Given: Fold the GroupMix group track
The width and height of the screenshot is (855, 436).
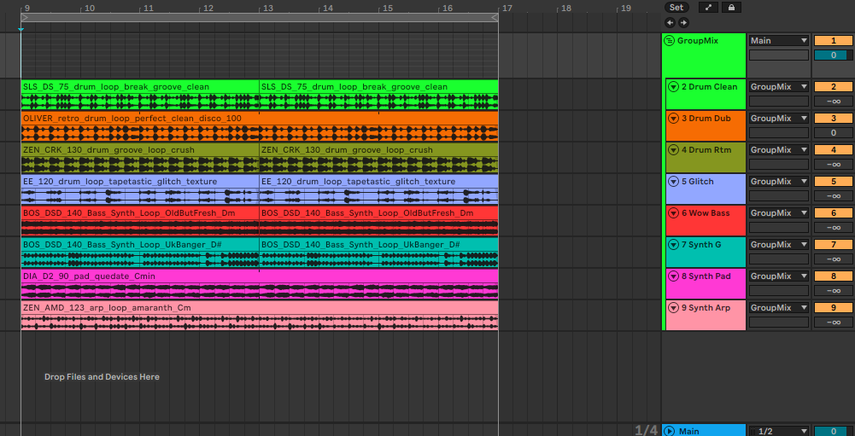Looking at the screenshot, I should click(669, 41).
